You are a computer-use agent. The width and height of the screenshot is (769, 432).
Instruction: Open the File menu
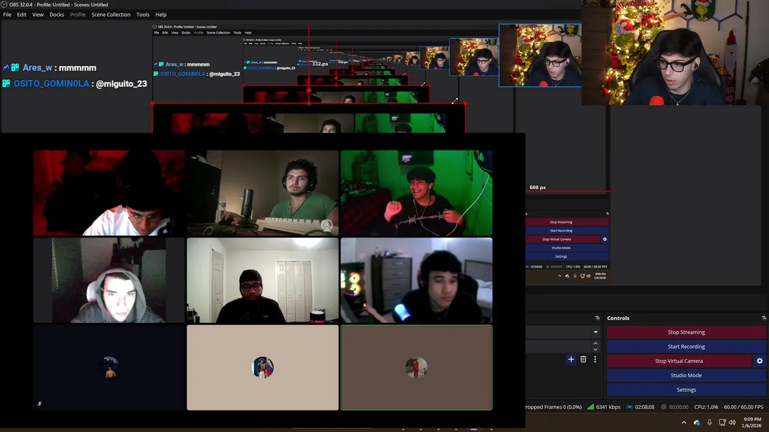[7, 14]
